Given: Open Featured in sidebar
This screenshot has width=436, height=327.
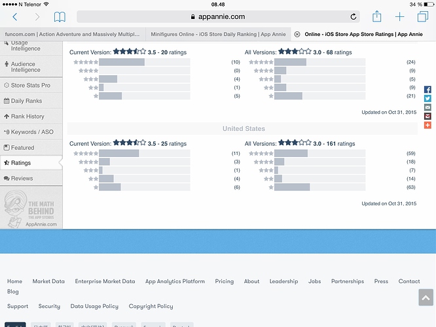Looking at the screenshot, I should (31, 148).
